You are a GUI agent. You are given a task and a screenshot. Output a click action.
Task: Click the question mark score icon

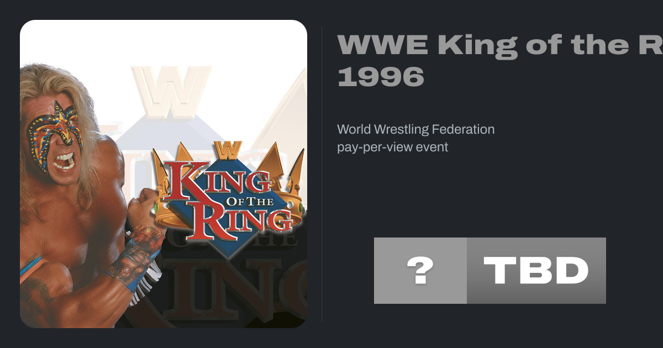pyautogui.click(x=420, y=271)
